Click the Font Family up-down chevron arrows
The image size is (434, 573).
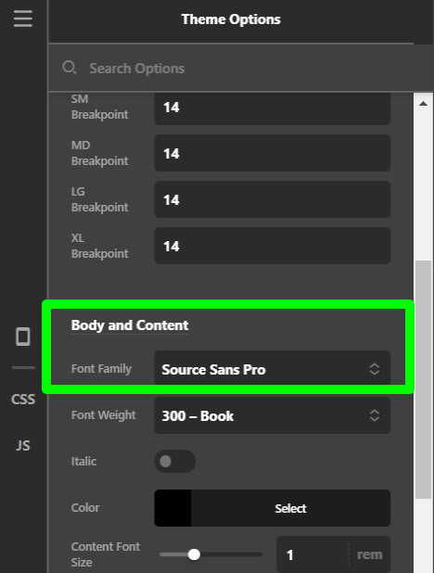pyautogui.click(x=374, y=369)
